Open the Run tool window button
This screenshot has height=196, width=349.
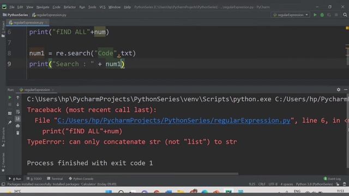coord(15,179)
